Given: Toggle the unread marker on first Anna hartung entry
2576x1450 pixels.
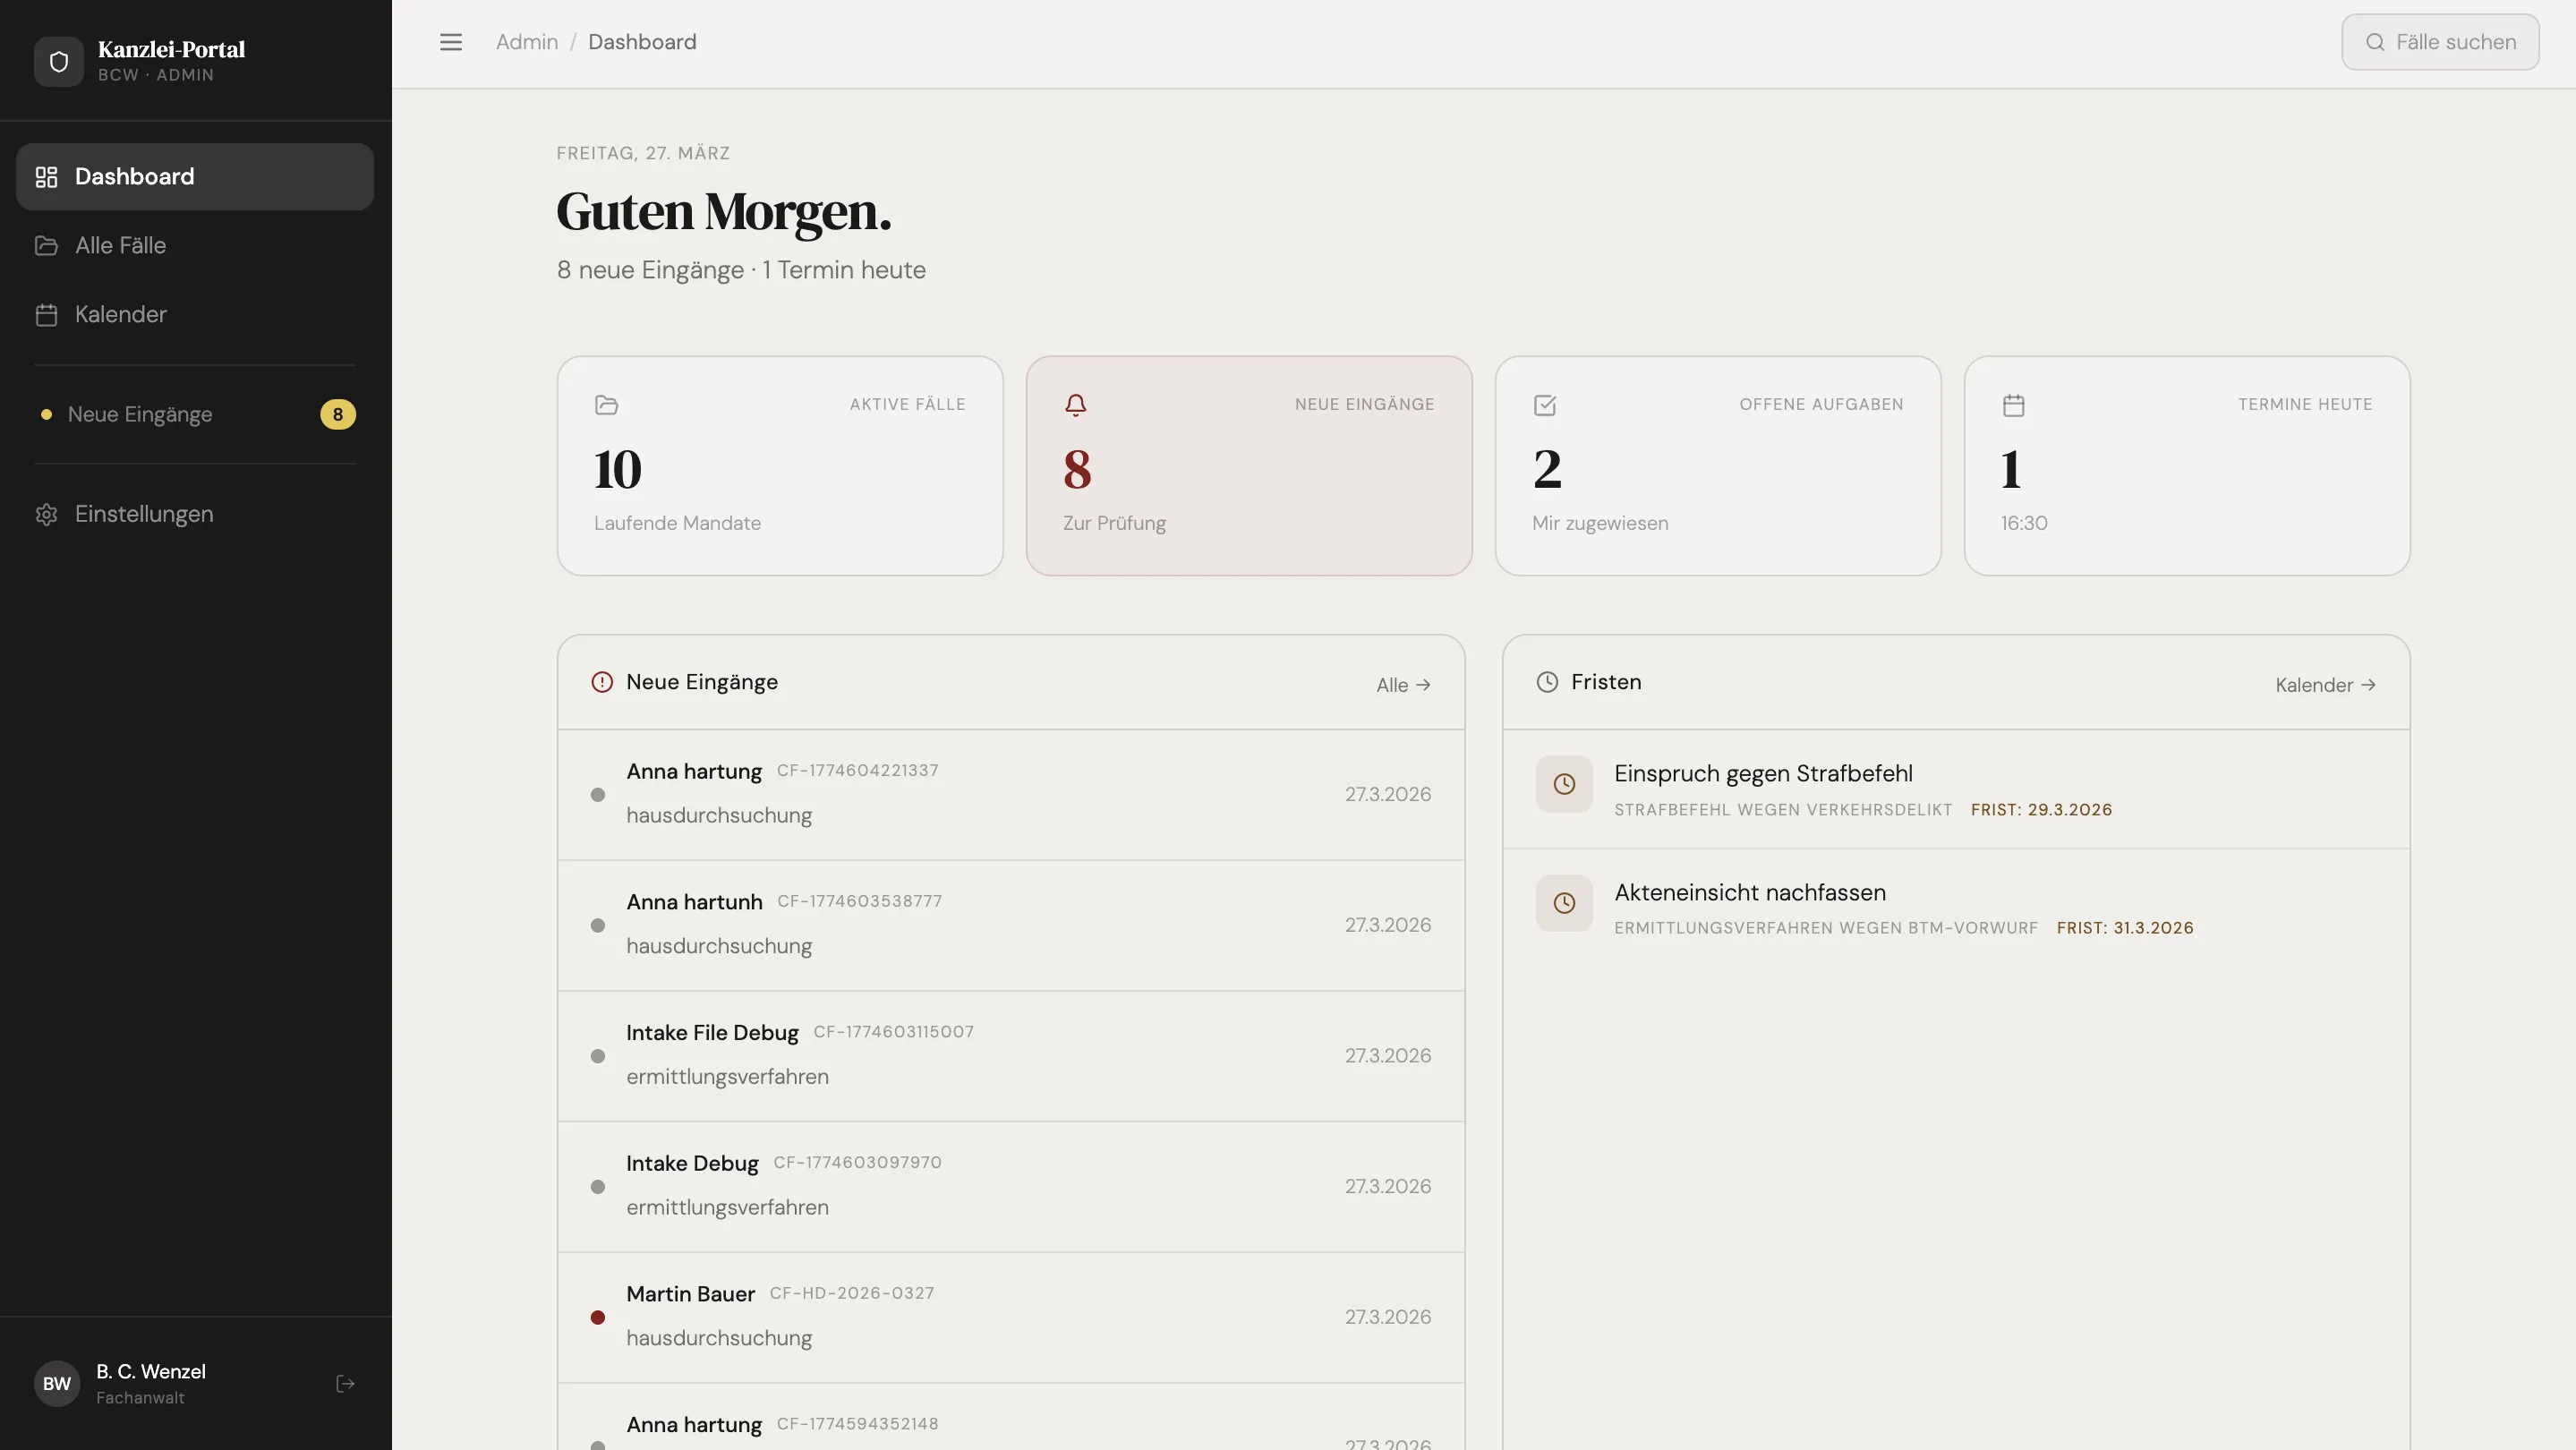Looking at the screenshot, I should (597, 794).
